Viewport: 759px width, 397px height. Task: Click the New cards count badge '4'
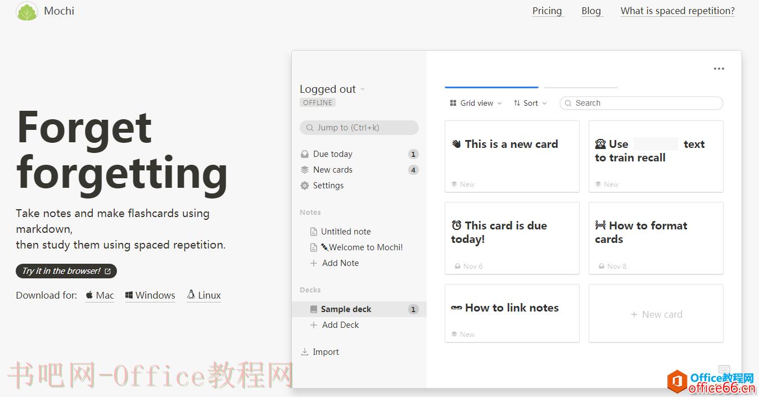413,170
